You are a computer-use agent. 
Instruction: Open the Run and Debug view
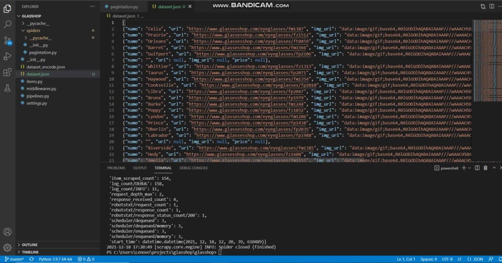pyautogui.click(x=7, y=56)
